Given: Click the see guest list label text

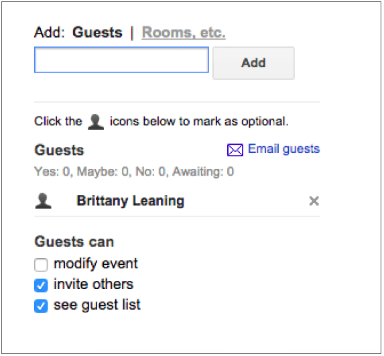Looking at the screenshot, I should point(97,305).
